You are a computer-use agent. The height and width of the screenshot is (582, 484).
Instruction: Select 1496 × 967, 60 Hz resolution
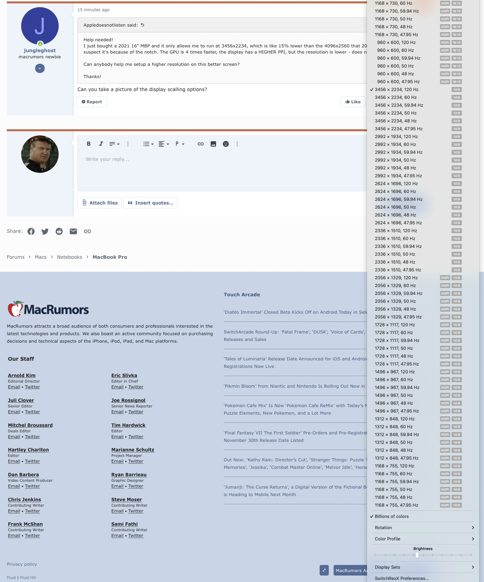click(x=423, y=380)
